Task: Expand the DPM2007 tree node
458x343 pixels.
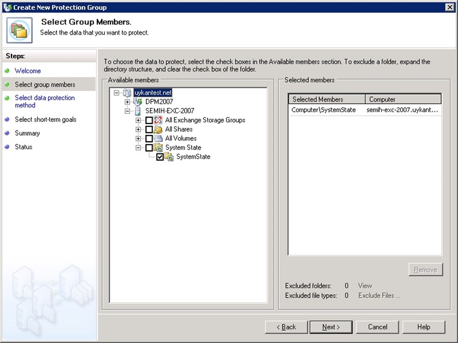Action: coord(127,102)
